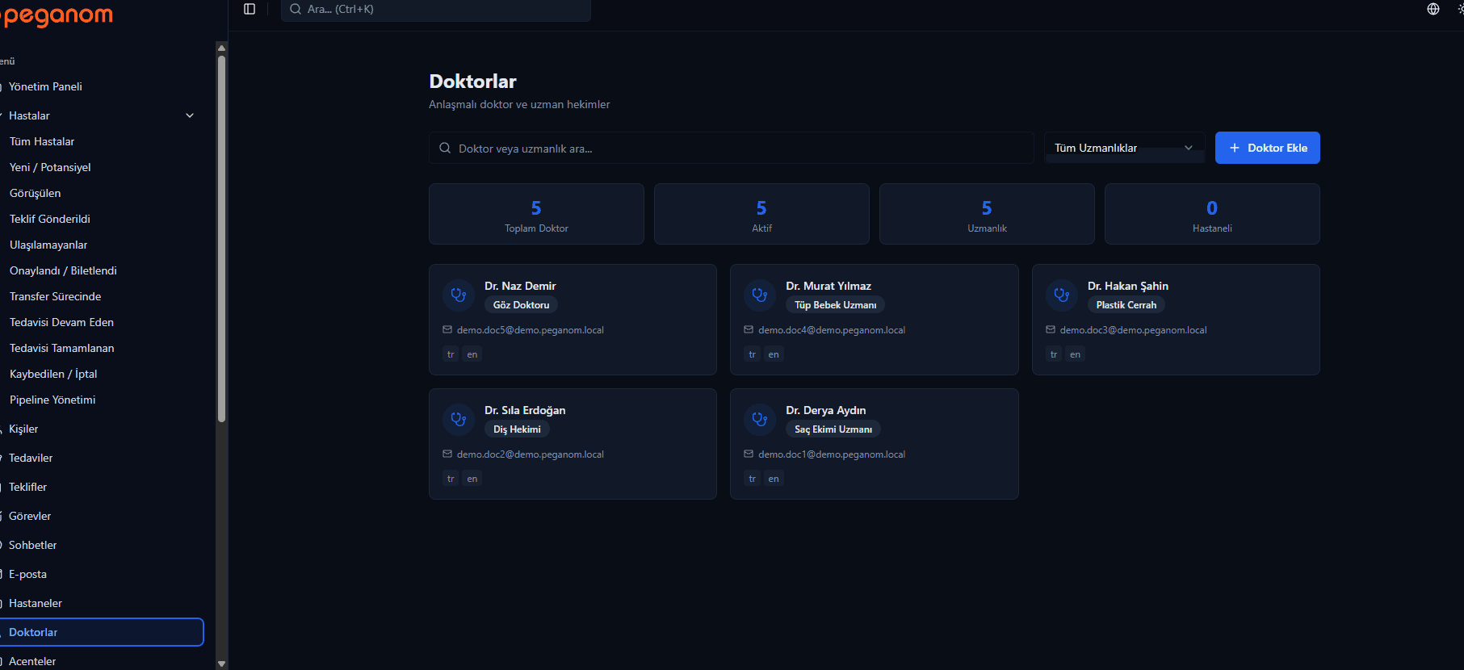Image resolution: width=1464 pixels, height=670 pixels.
Task: Click the Doktor Ekle button
Action: [x=1267, y=148]
